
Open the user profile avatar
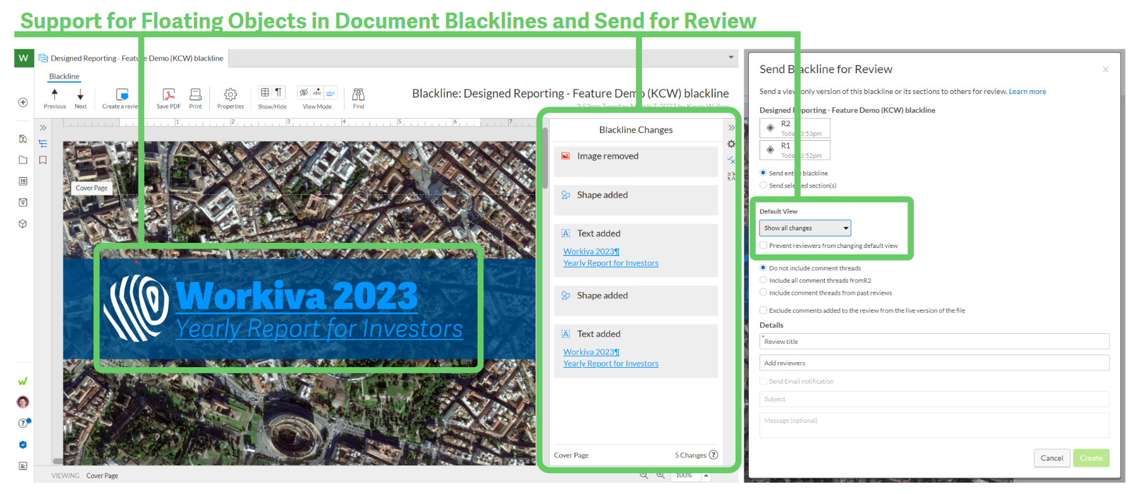click(x=23, y=402)
